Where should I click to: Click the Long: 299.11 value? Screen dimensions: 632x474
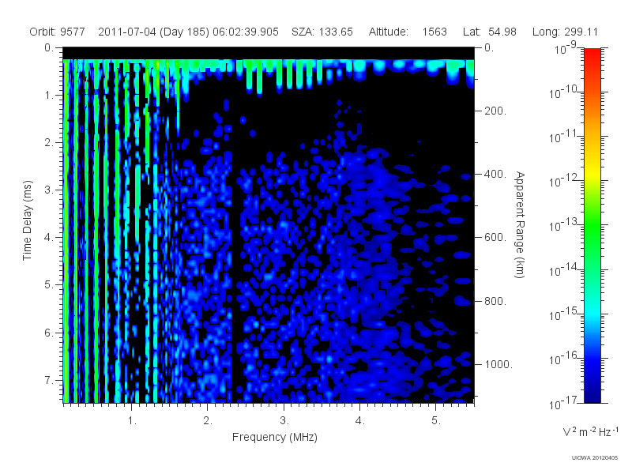point(565,32)
